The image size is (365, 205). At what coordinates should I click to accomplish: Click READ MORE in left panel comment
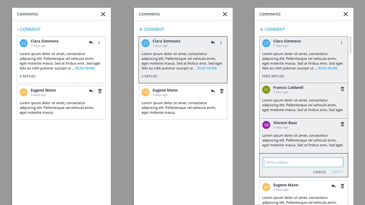[x=85, y=68]
